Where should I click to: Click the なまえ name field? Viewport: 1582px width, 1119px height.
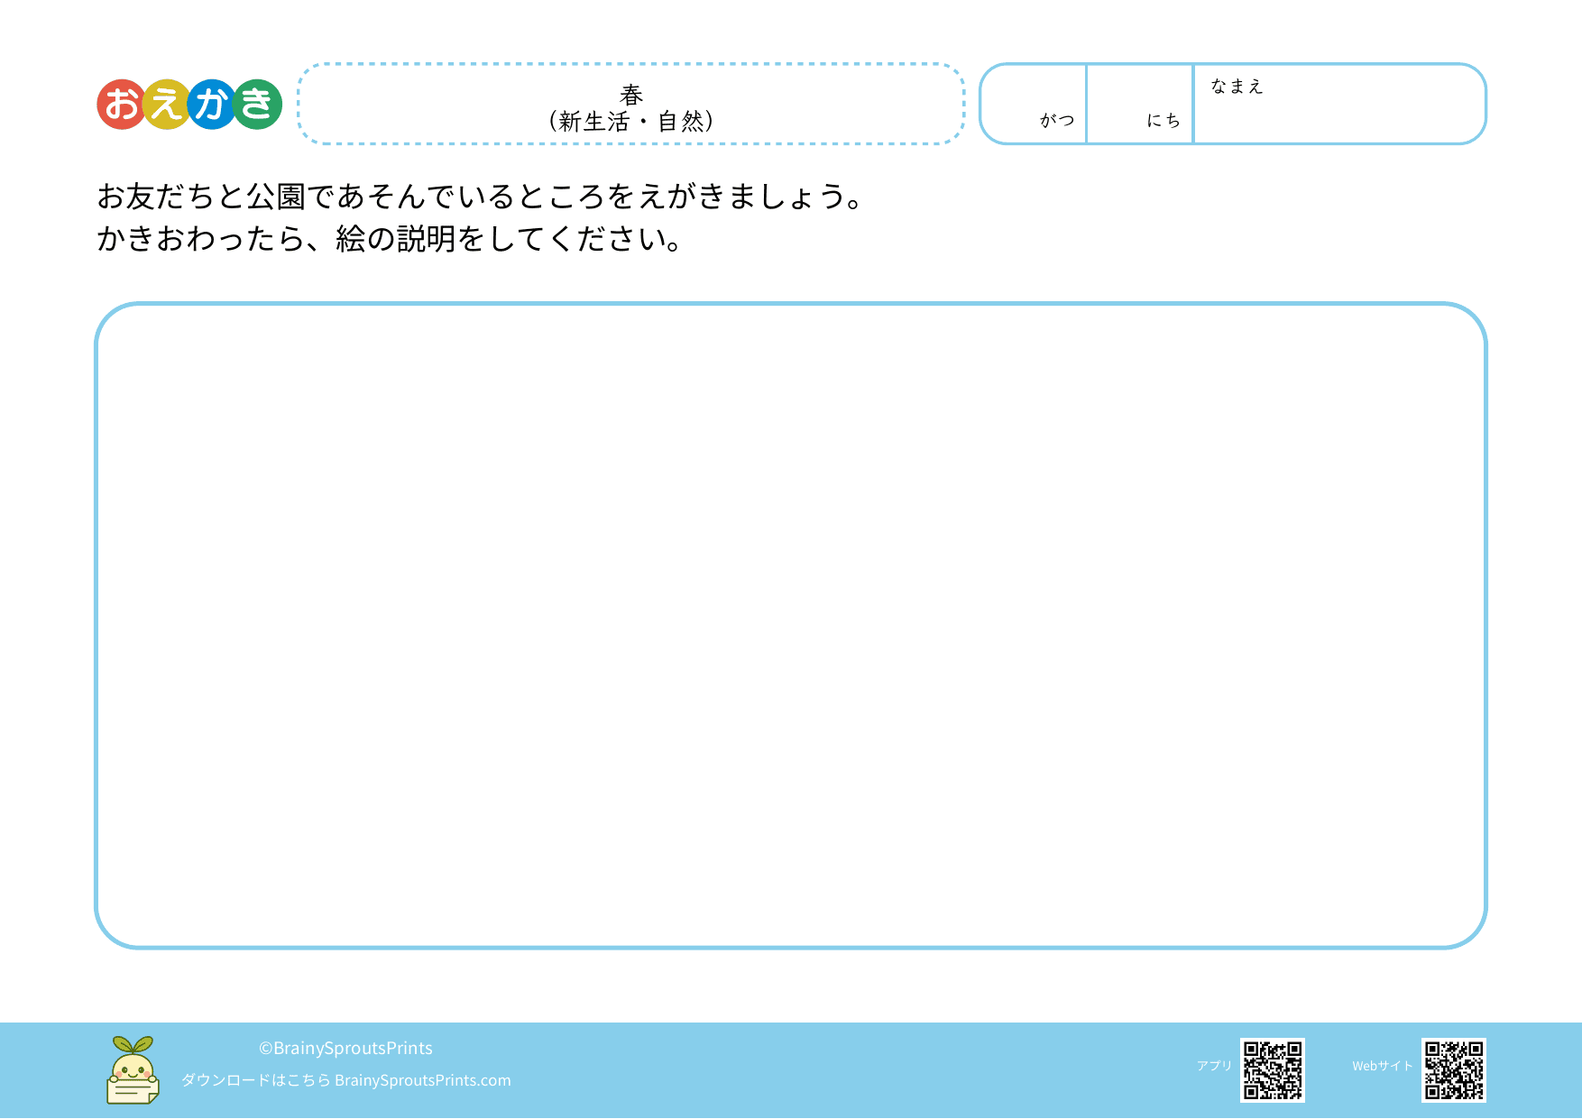[x=1338, y=113]
